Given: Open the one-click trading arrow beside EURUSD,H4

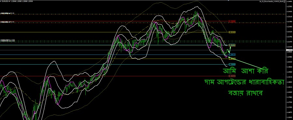Looking at the screenshot, I should click(1, 1).
